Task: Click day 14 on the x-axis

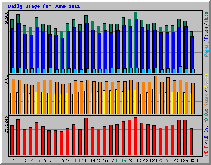Action: click(x=93, y=160)
